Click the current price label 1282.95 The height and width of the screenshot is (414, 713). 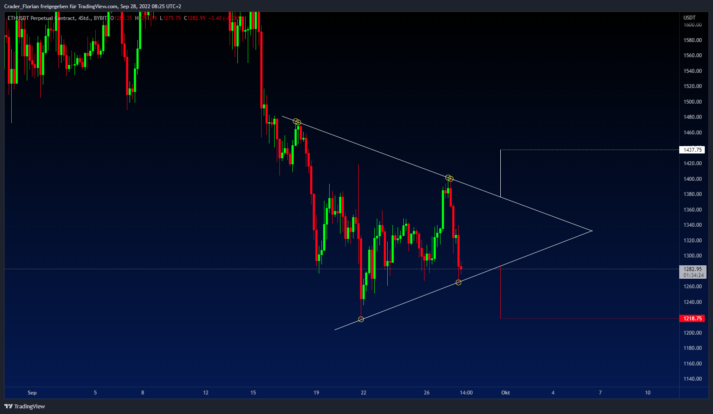coord(693,269)
